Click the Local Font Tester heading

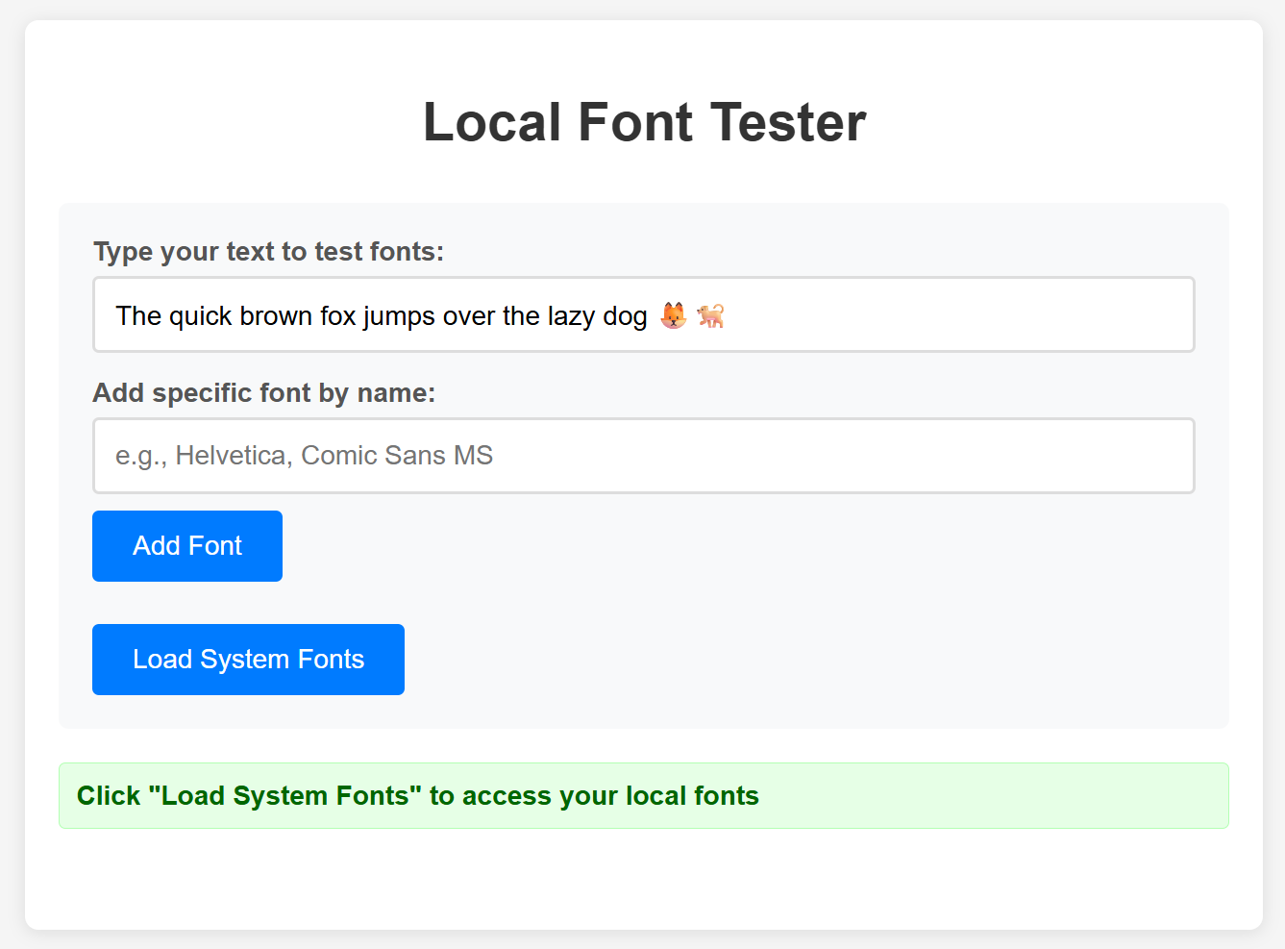[x=643, y=122]
